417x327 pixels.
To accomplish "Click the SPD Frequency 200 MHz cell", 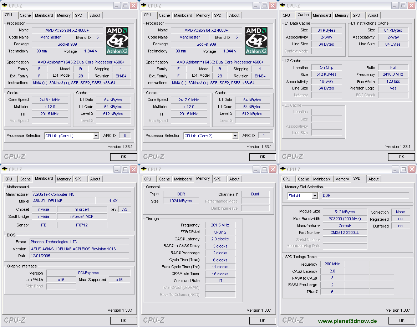I will 332,264.
